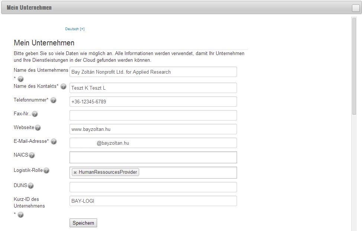Show help for NAICS field
362x231 pixels.
coord(32,155)
